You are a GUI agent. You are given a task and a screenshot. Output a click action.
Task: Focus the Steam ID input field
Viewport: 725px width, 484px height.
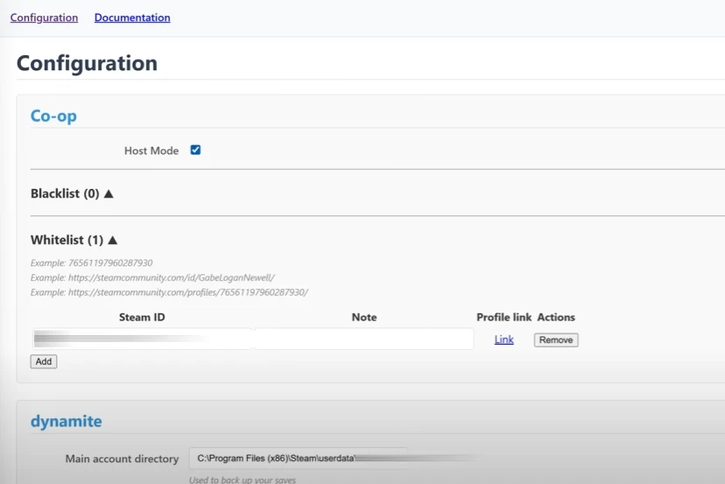[x=141, y=339]
